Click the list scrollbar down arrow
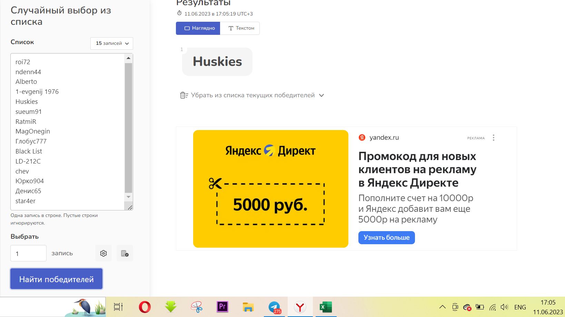The image size is (565, 317). (x=128, y=197)
